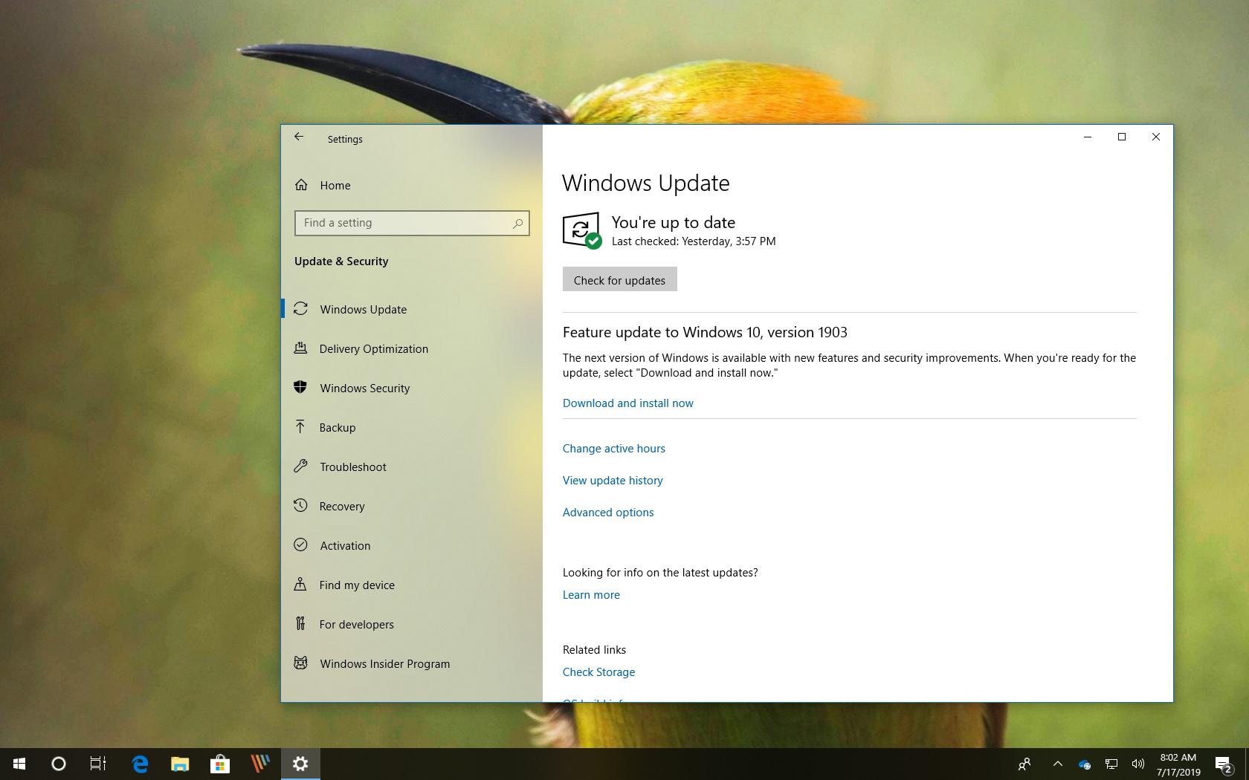Click the Activation checkmark circle icon
The width and height of the screenshot is (1249, 780).
(300, 545)
